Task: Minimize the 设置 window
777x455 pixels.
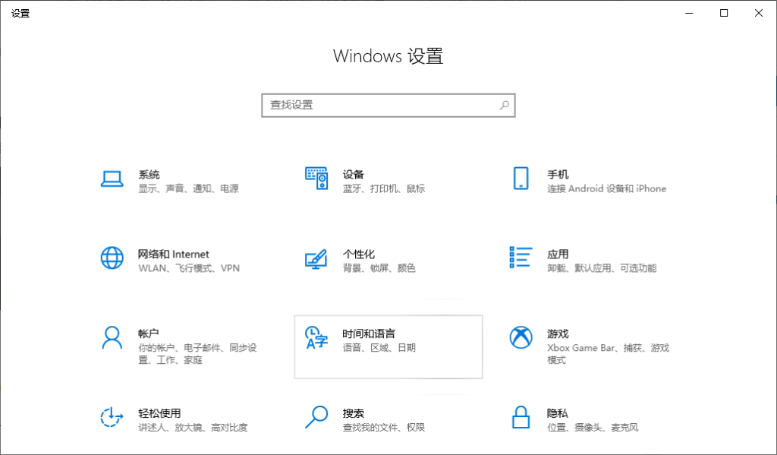Action: point(689,13)
